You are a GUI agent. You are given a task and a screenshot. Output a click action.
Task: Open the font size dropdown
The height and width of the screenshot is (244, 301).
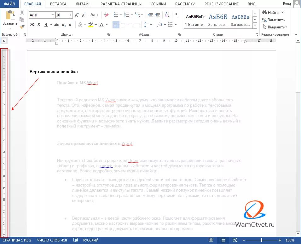tap(71, 15)
